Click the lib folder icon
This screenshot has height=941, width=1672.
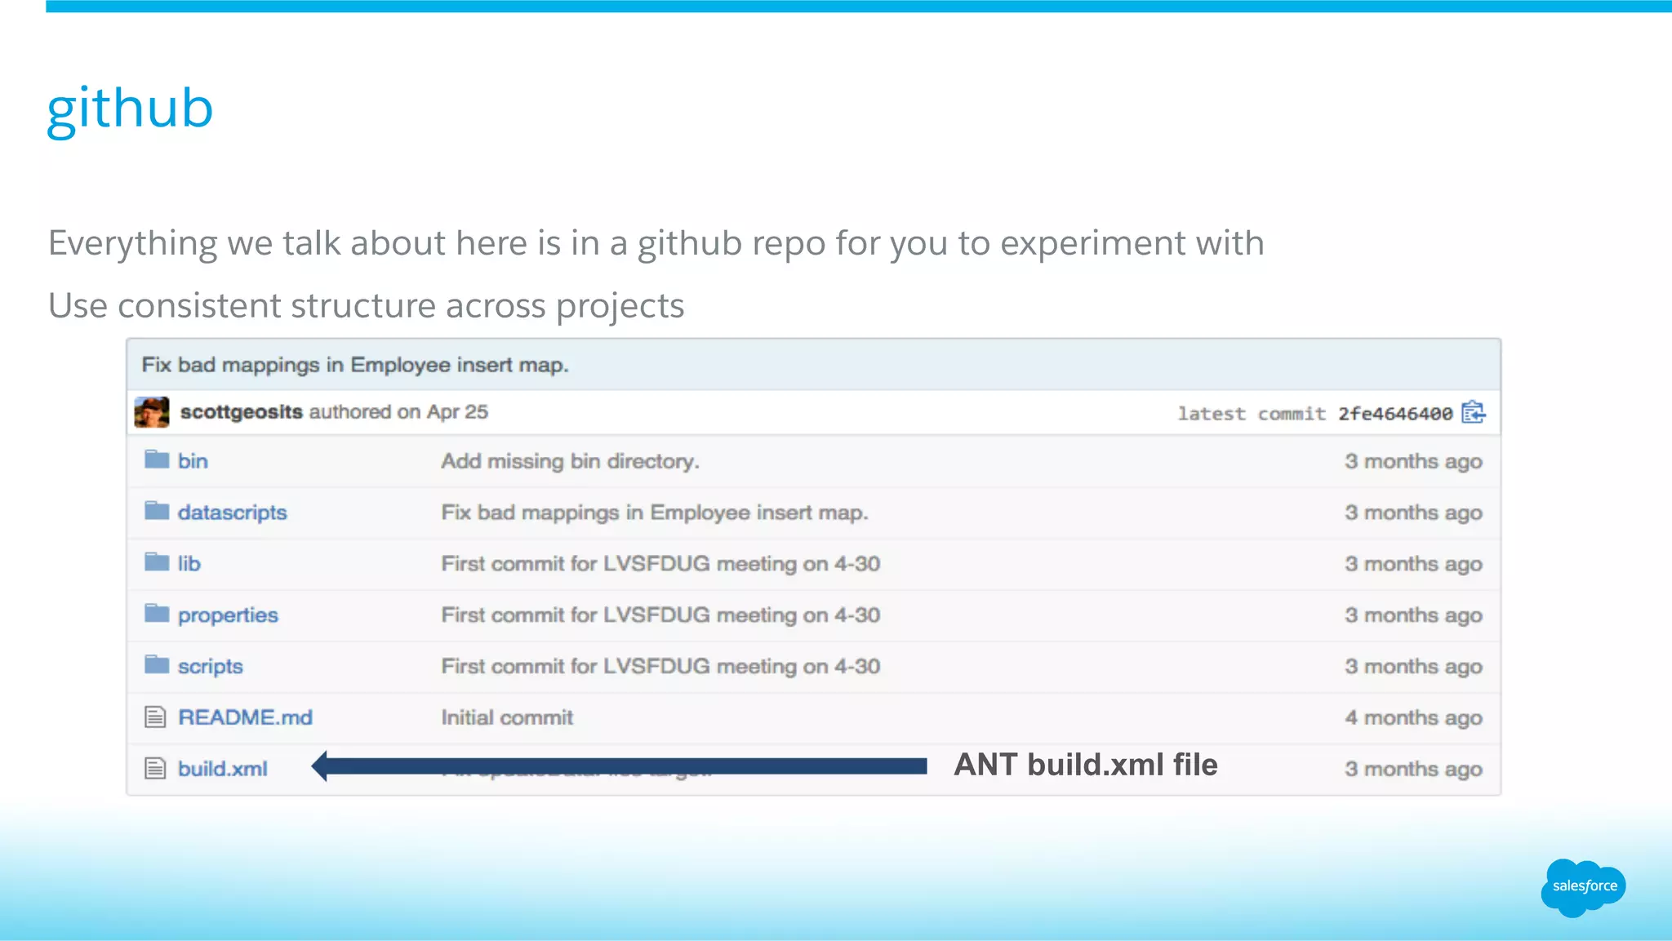coord(157,562)
